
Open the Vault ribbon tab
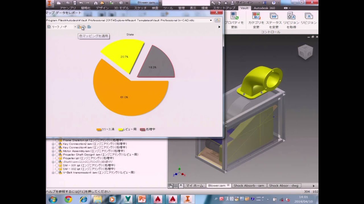tap(245, 8)
